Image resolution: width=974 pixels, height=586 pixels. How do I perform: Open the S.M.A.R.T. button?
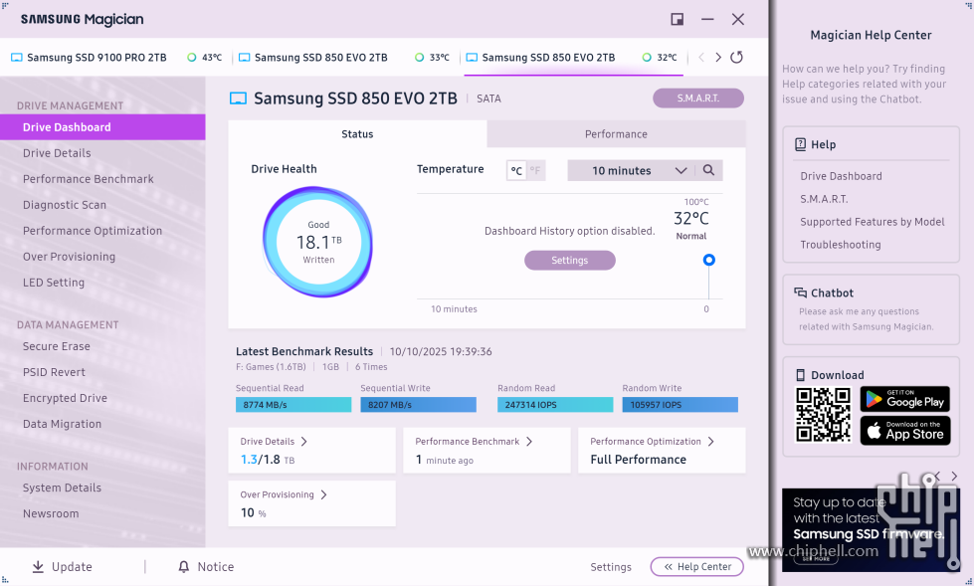point(697,98)
